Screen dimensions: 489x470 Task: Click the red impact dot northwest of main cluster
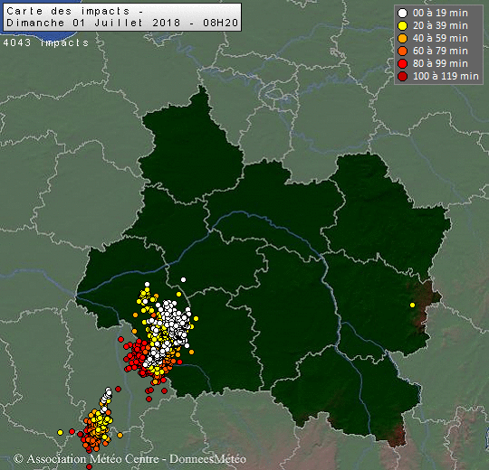click(121, 339)
